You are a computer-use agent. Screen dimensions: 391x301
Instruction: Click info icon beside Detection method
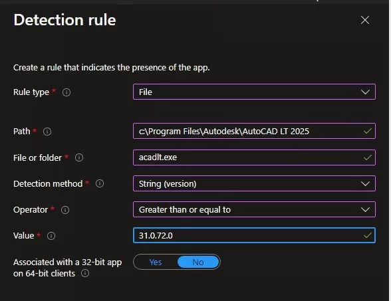point(100,183)
